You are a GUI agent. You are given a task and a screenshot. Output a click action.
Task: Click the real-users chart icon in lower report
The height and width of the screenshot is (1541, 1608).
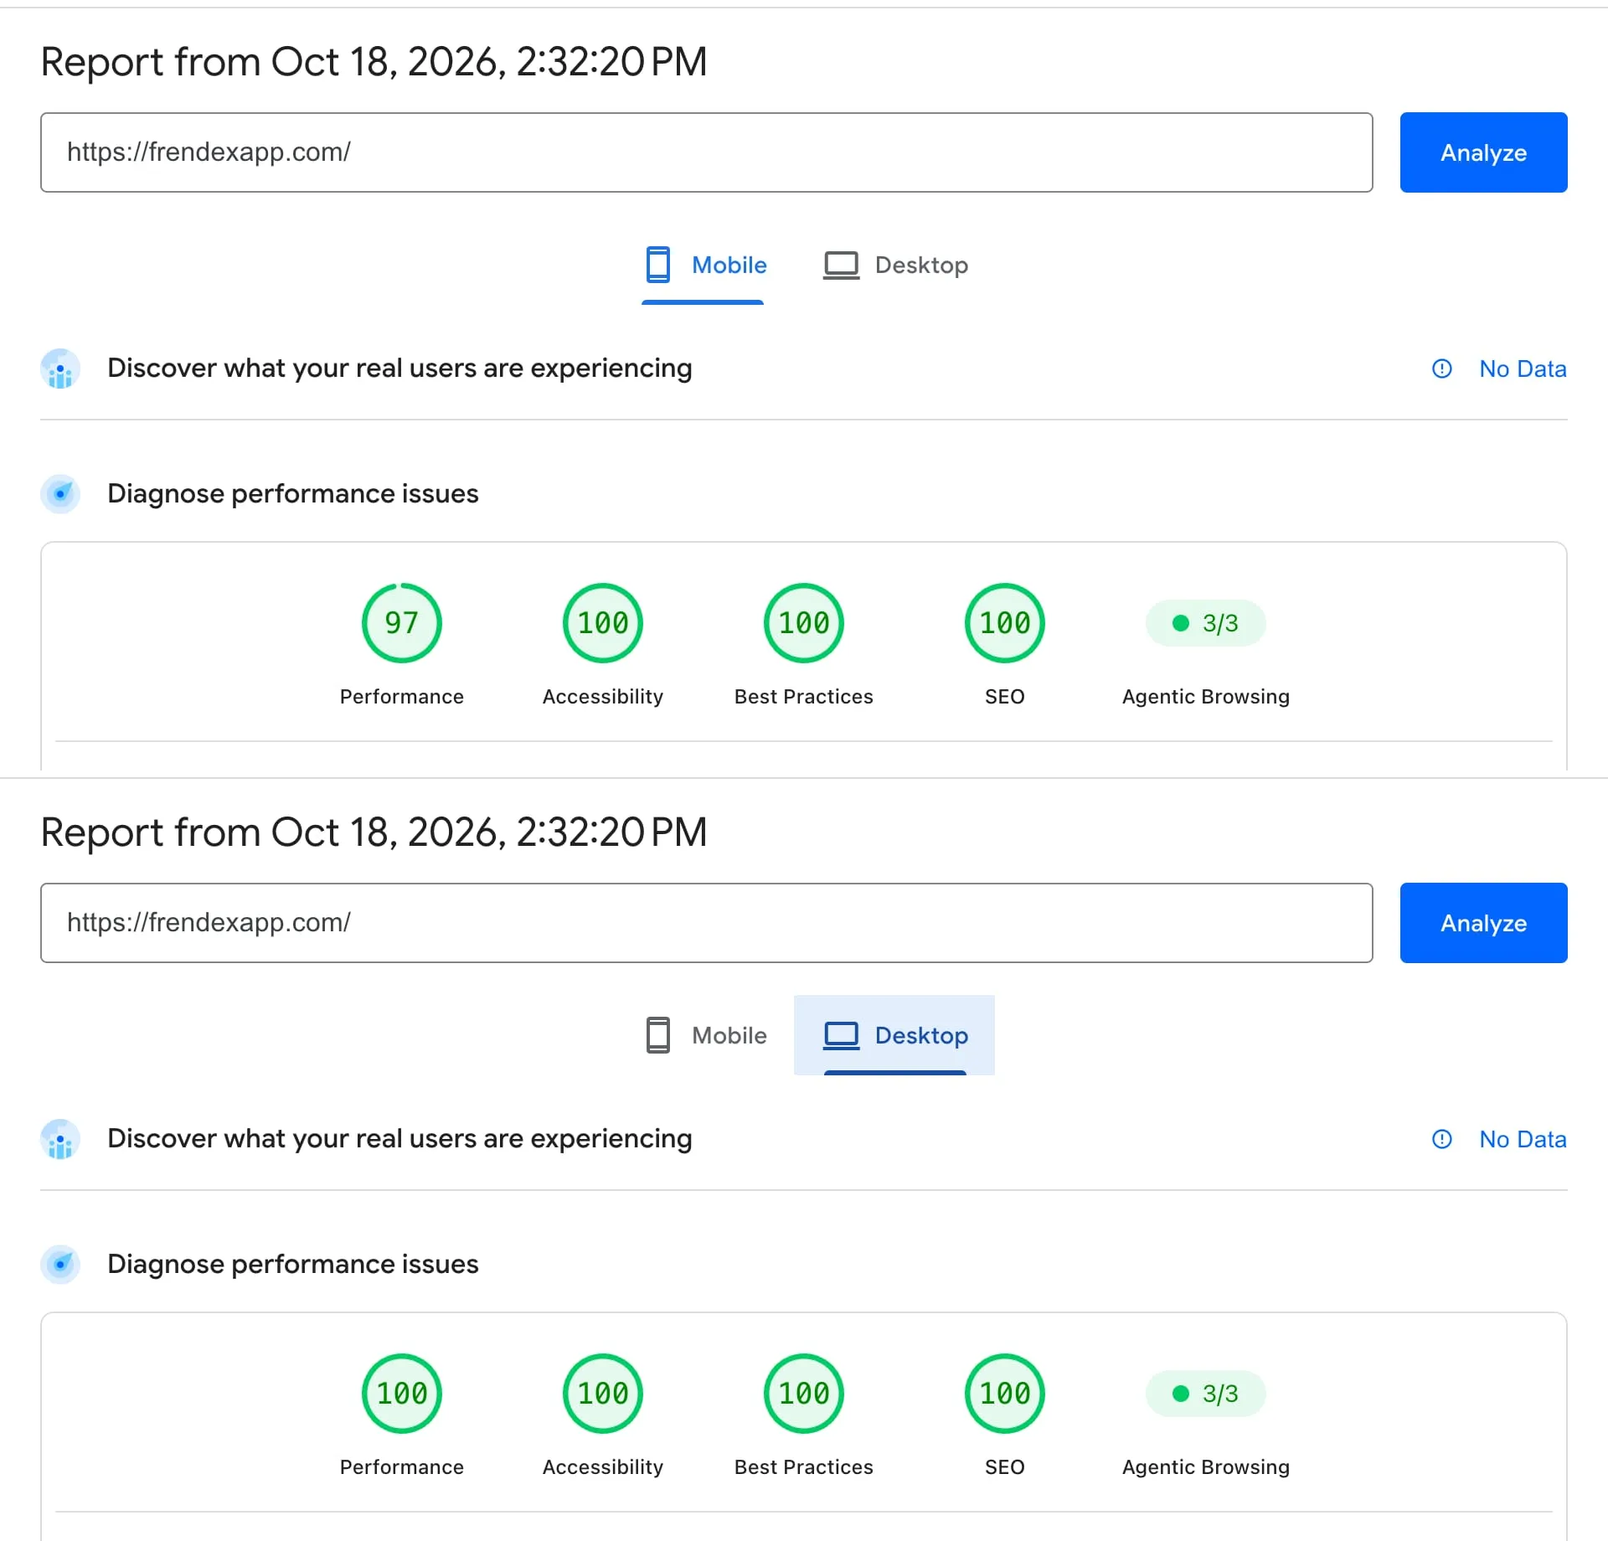60,1139
